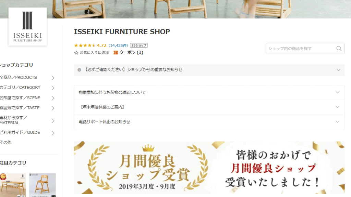Image resolution: width=351 pixels, height=197 pixels.
Task: Click the search magnifier icon
Action: point(339,49)
